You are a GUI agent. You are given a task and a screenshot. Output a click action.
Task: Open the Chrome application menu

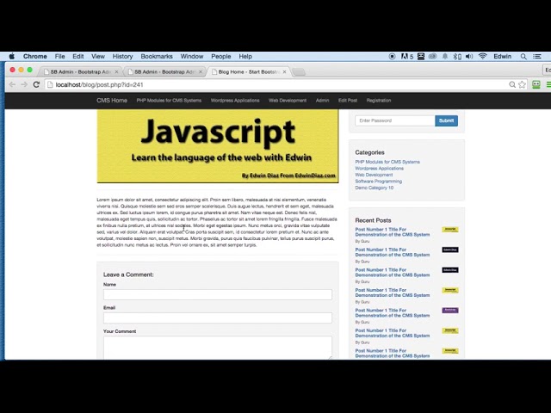(x=34, y=56)
